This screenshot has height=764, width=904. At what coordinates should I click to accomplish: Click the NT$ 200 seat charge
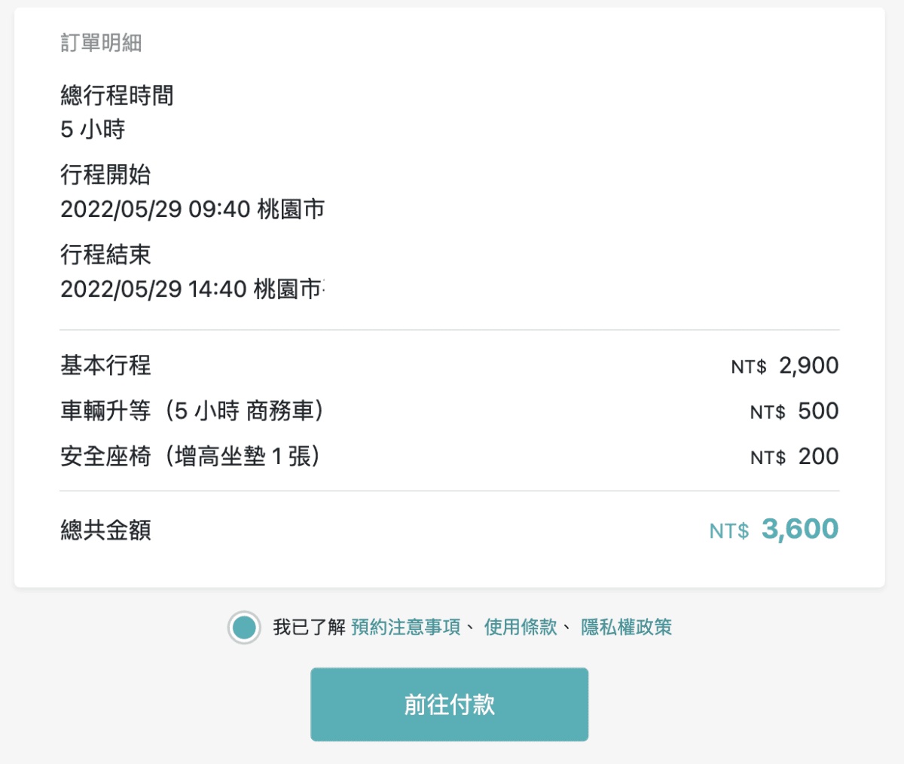coord(795,456)
